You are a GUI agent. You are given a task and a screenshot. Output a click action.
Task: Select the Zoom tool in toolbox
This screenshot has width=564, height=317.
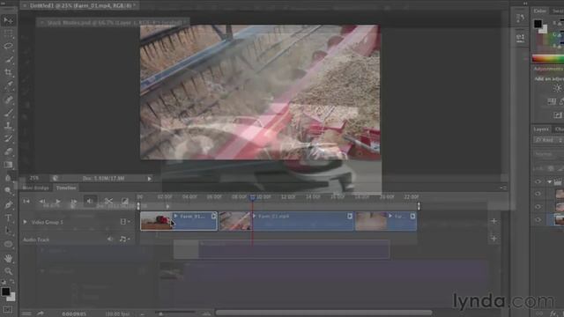[x=8, y=271]
